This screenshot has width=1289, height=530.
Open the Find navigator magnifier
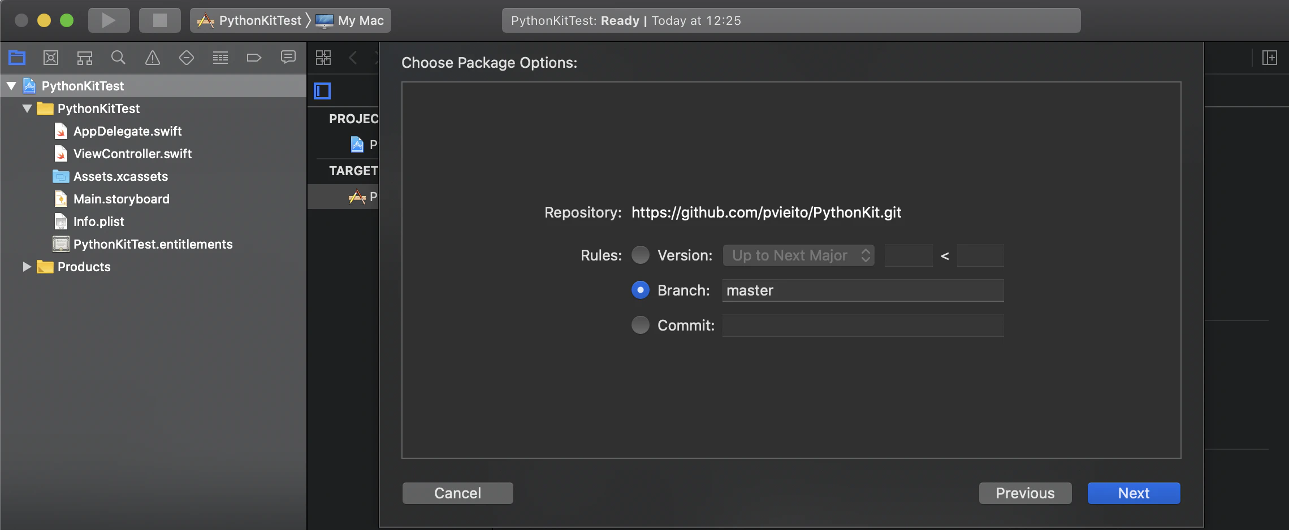pyautogui.click(x=118, y=57)
